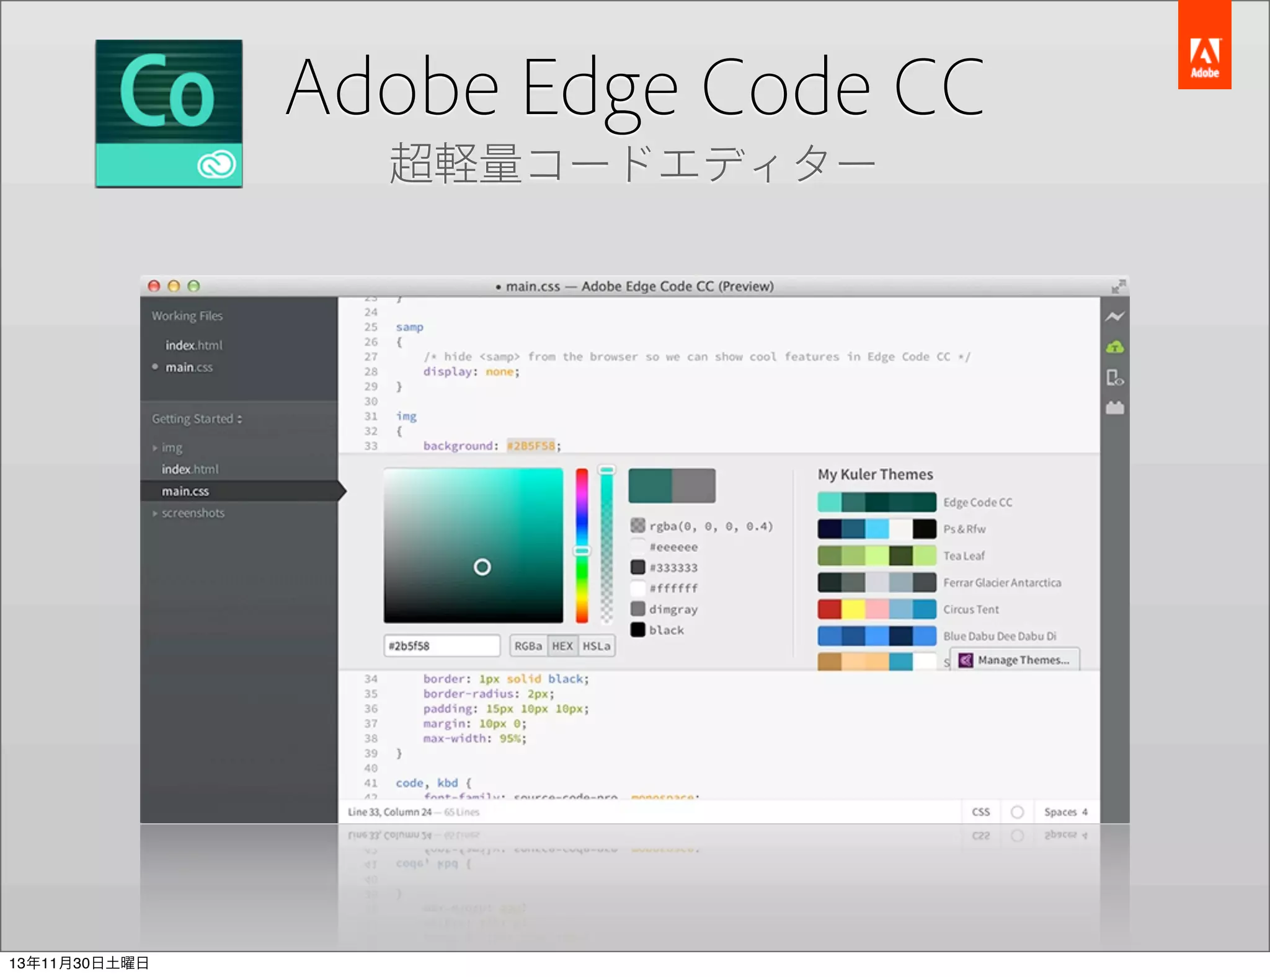
Task: Click the Edge Code CC app logo
Action: point(169,113)
